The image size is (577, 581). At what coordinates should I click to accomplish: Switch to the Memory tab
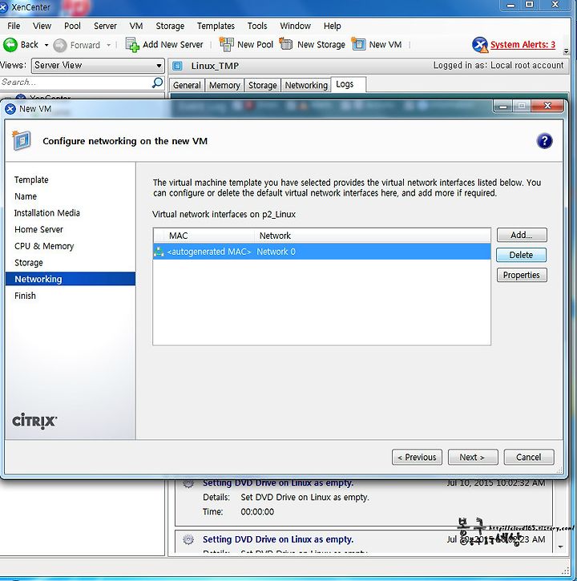click(x=224, y=85)
